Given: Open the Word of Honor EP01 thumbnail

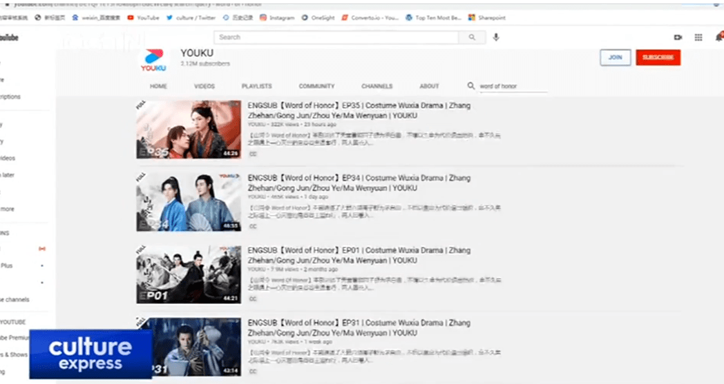Looking at the screenshot, I should (189, 274).
